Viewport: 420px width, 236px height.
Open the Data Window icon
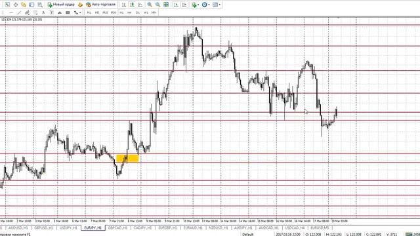click(x=16, y=5)
